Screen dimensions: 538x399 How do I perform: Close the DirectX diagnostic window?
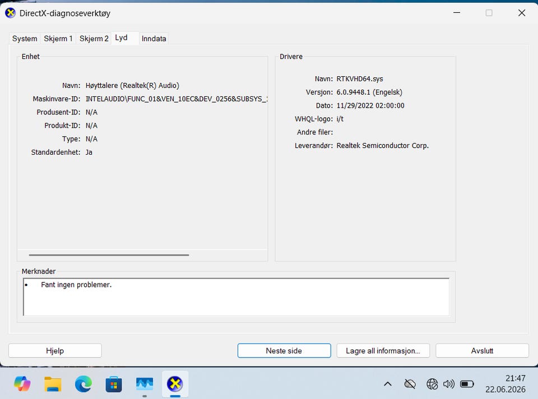(522, 13)
